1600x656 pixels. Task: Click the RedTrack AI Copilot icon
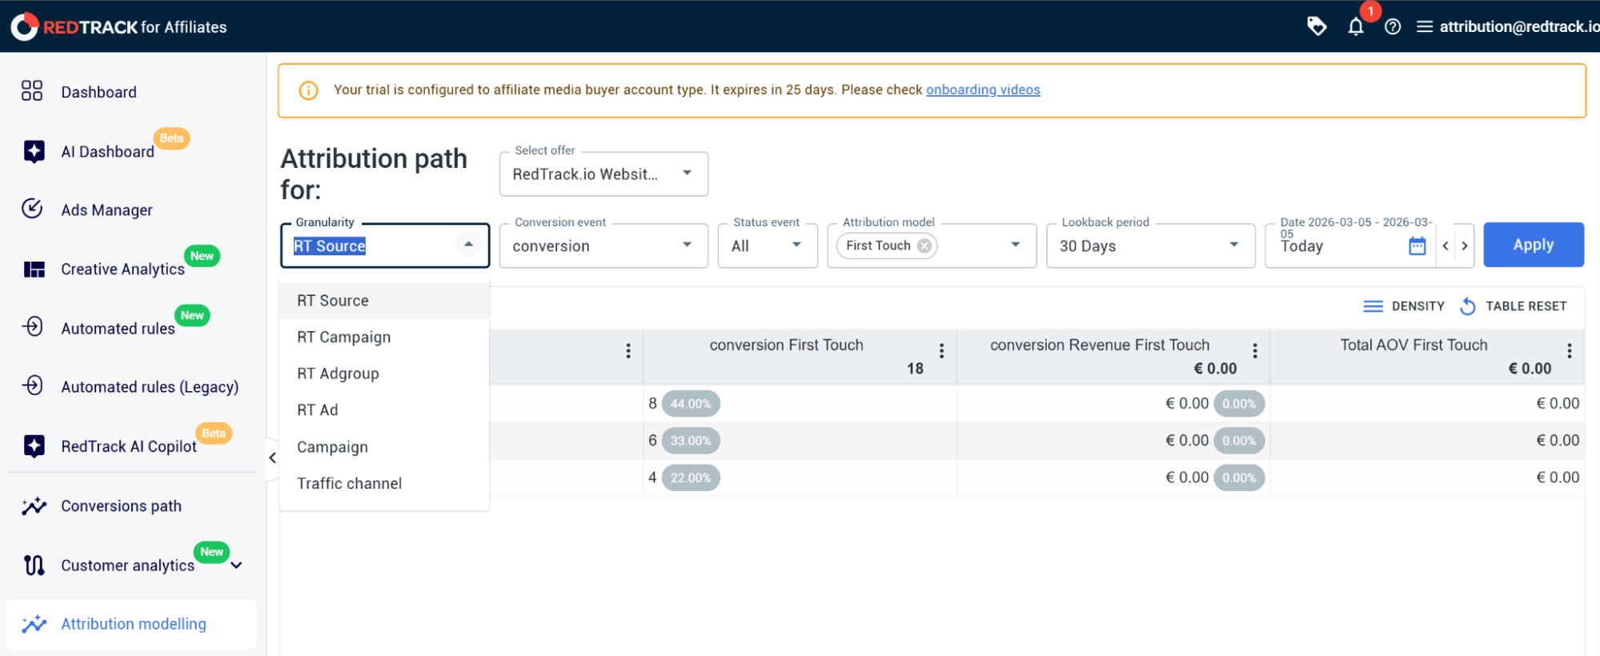coord(34,446)
